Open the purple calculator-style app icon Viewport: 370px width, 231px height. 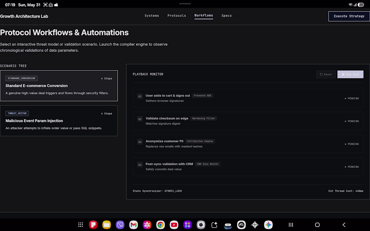point(187,225)
